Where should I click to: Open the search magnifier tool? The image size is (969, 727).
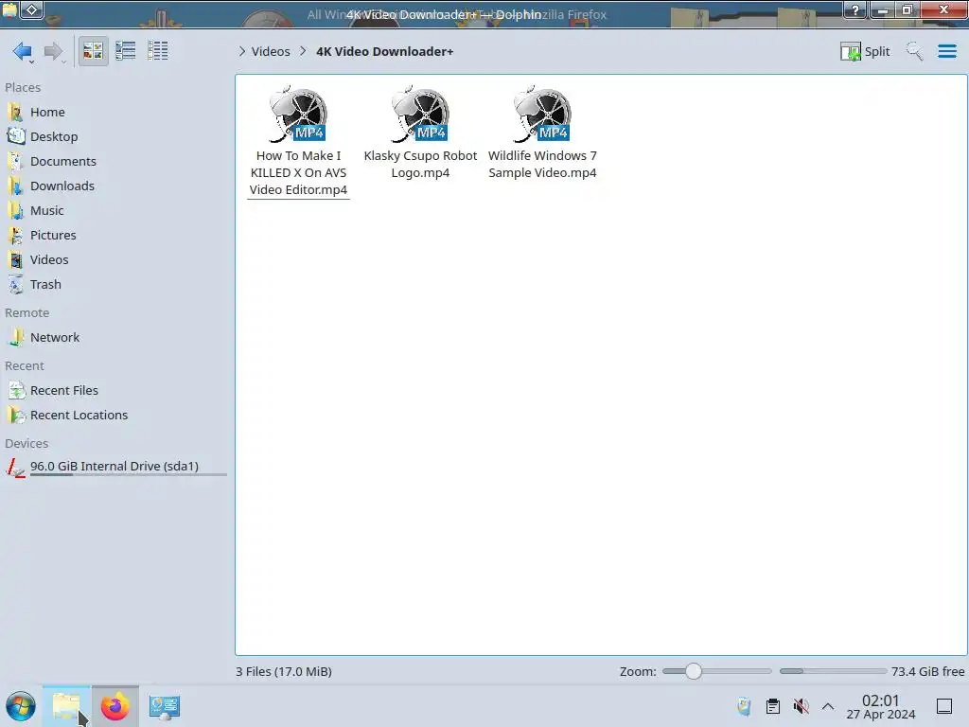(x=914, y=51)
